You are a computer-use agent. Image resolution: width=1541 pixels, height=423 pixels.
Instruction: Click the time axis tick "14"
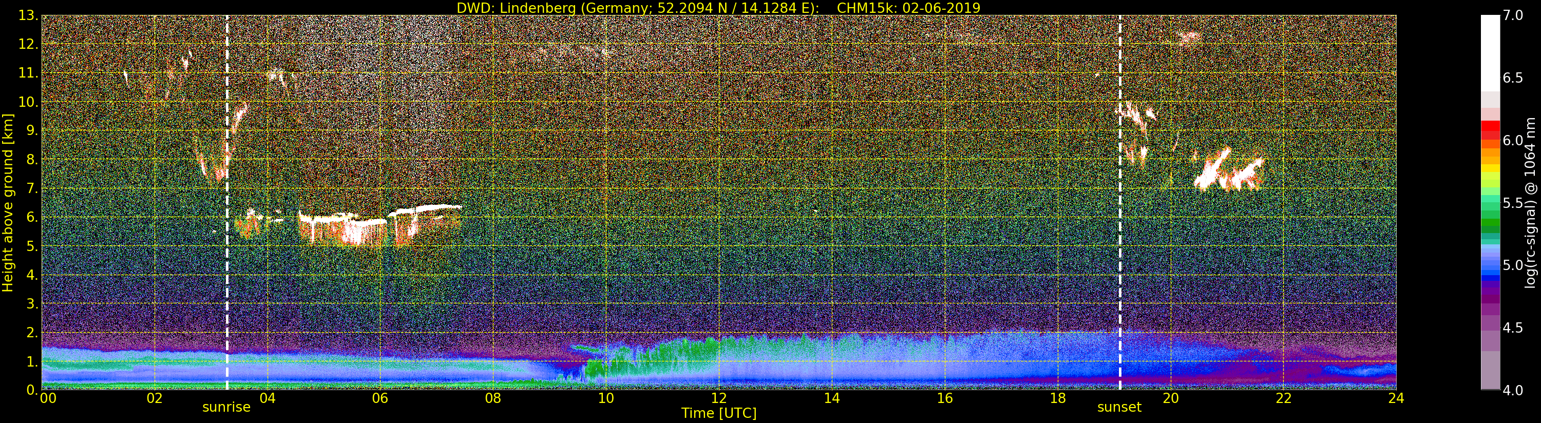pos(832,398)
